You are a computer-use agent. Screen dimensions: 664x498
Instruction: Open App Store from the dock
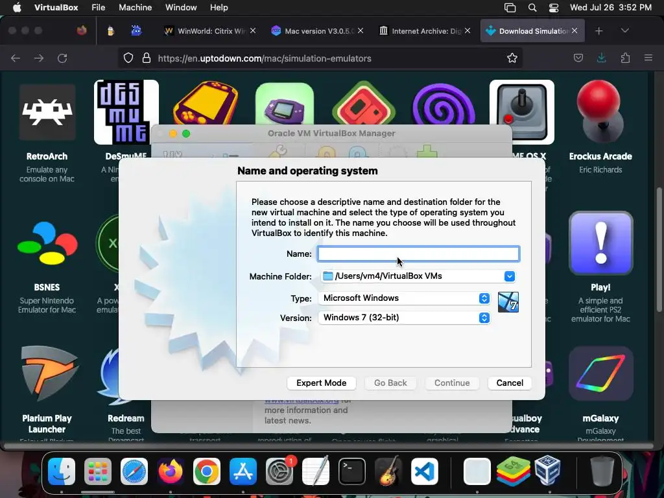tap(243, 471)
